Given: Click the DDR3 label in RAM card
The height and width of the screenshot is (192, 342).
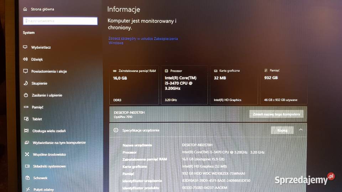Looking at the screenshot, I should coord(117,100).
